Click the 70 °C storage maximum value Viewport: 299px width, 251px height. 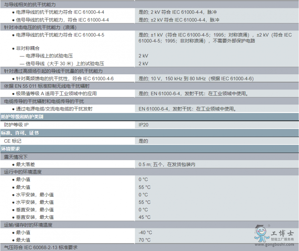tap(145, 240)
